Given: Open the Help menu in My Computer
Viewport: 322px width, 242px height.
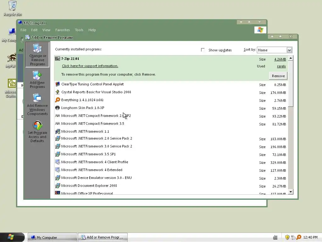Looking at the screenshot, I should (92, 30).
